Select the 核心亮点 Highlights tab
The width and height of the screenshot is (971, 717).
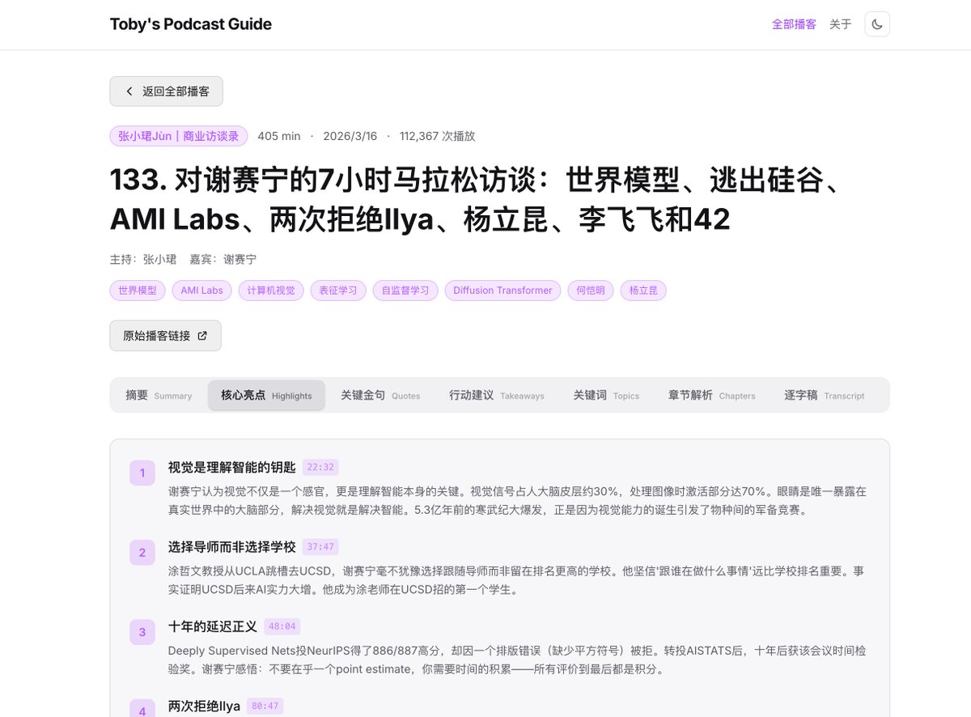tap(266, 396)
